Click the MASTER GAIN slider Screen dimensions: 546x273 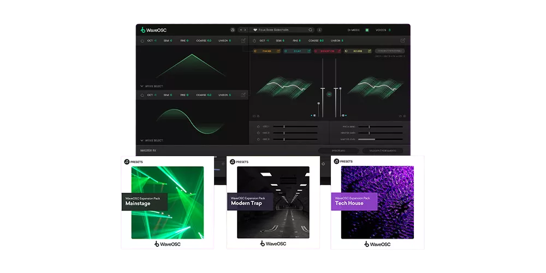click(381, 133)
